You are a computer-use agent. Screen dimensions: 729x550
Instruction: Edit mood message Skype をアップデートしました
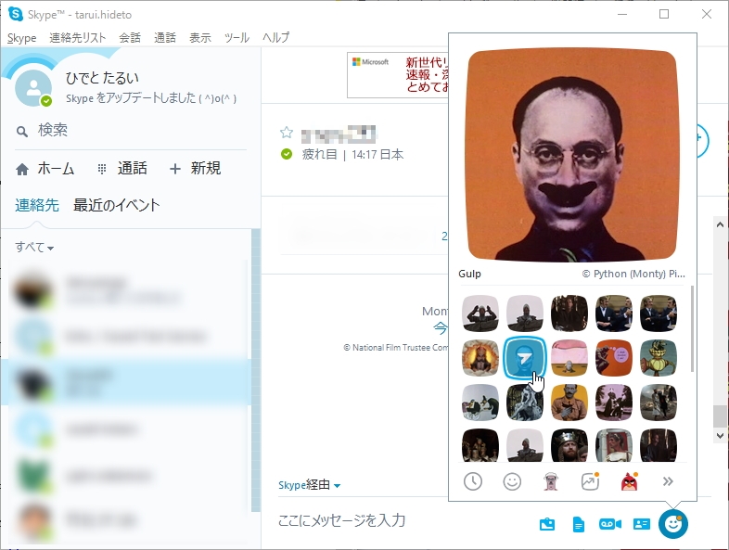tap(151, 98)
